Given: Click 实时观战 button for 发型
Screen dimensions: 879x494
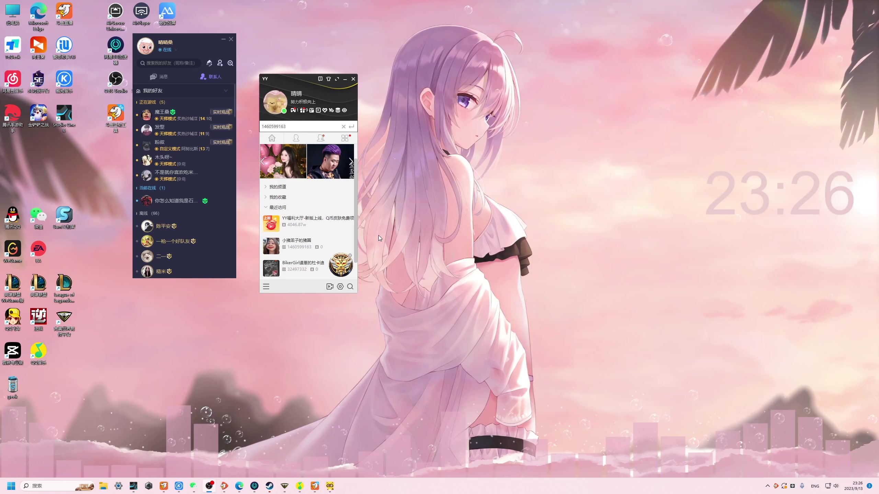Looking at the screenshot, I should point(221,127).
